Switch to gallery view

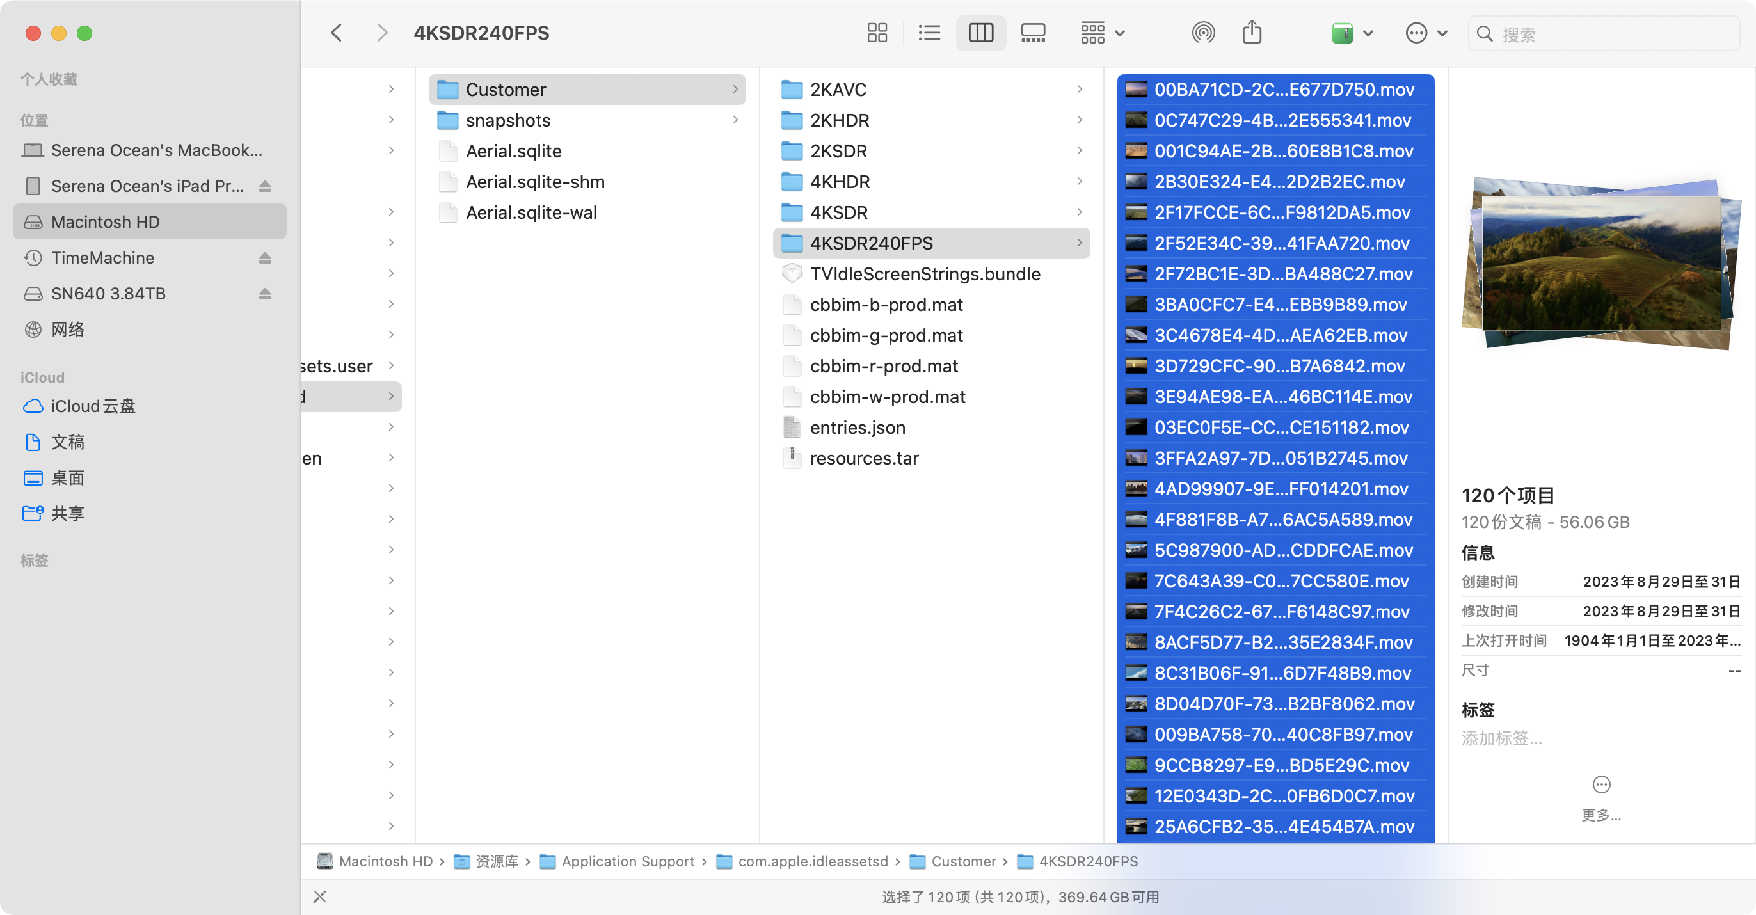(1033, 32)
